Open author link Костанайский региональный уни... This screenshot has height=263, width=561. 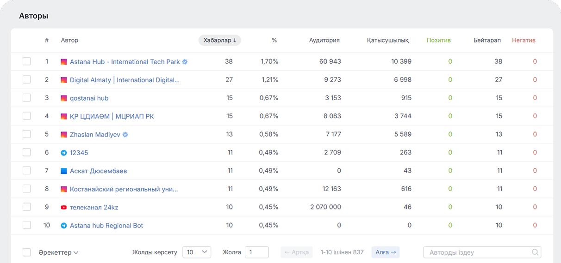[x=124, y=189]
